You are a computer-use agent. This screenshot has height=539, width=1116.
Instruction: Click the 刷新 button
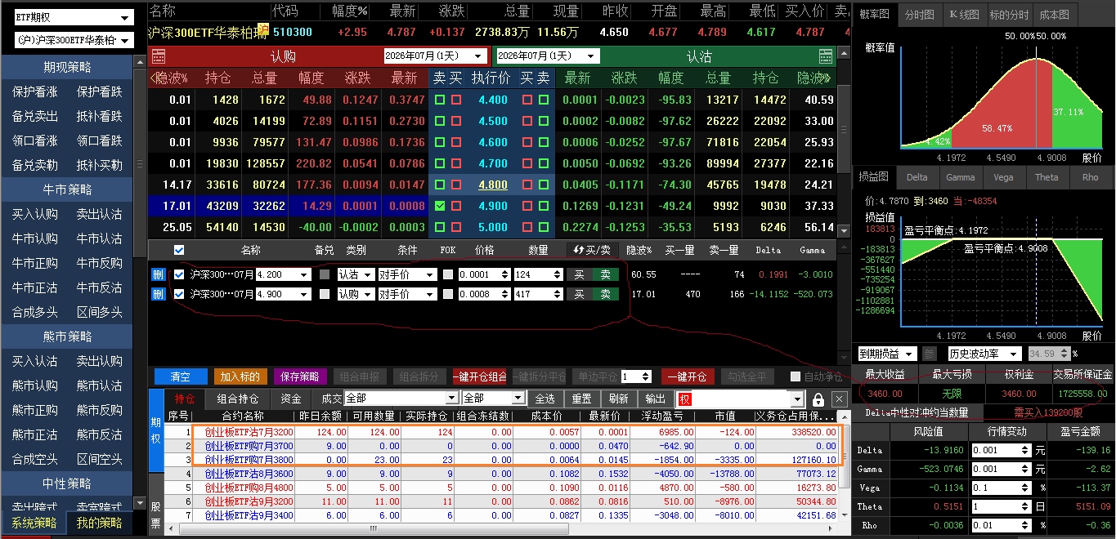click(619, 399)
